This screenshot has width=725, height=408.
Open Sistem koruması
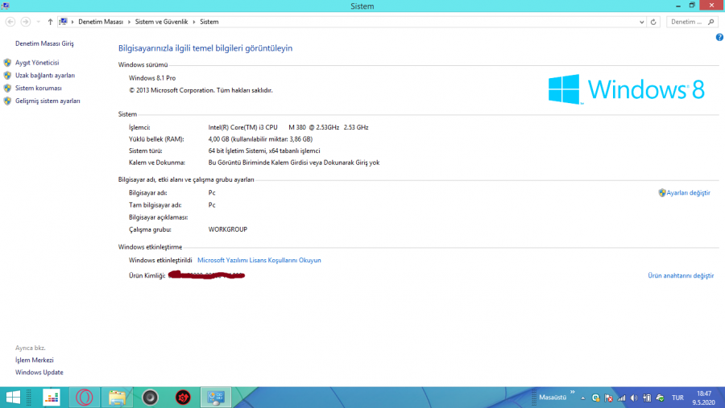click(39, 88)
